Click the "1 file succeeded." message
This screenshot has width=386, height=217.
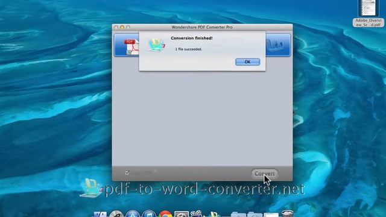[x=189, y=49]
